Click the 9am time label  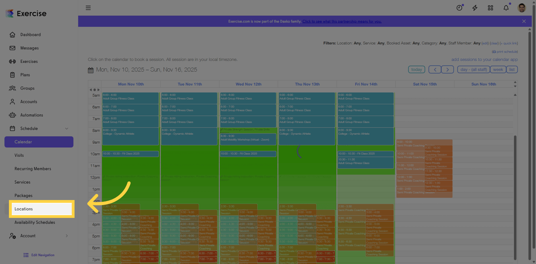tap(96, 142)
